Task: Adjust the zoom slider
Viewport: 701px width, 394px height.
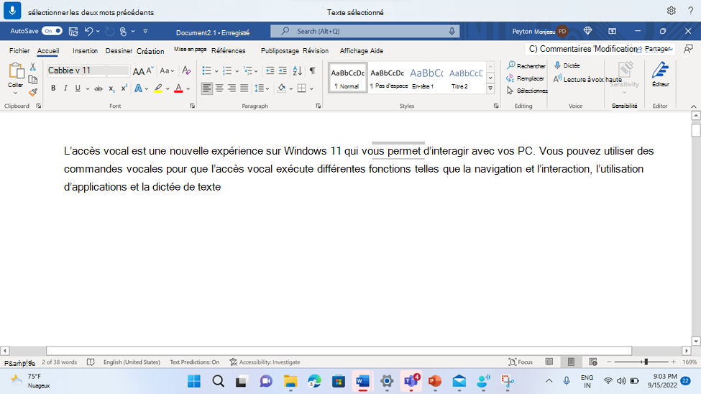Action: pyautogui.click(x=646, y=362)
